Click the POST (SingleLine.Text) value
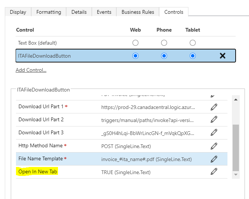 (126, 146)
